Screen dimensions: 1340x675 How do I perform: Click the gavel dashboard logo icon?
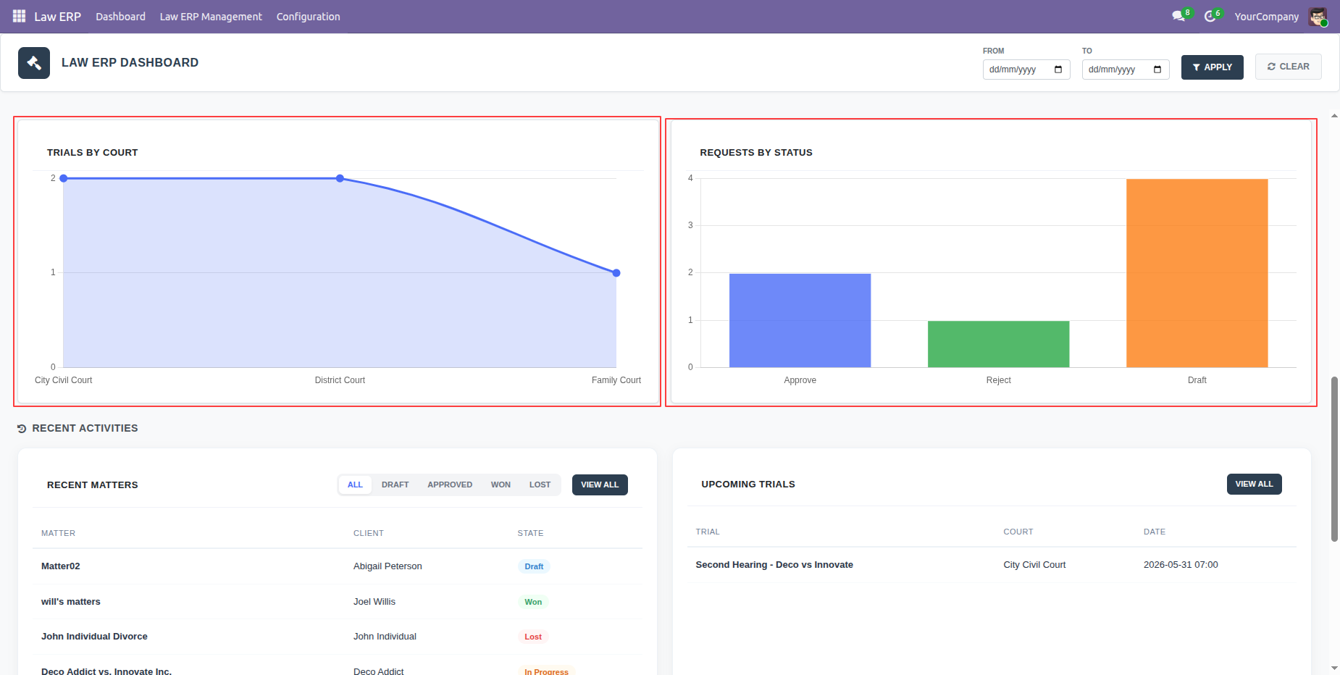(34, 63)
